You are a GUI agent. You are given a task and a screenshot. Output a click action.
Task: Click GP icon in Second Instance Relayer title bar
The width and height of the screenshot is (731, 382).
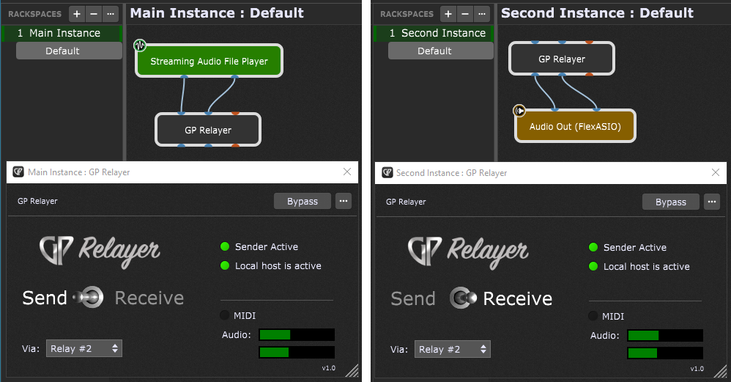coord(387,172)
